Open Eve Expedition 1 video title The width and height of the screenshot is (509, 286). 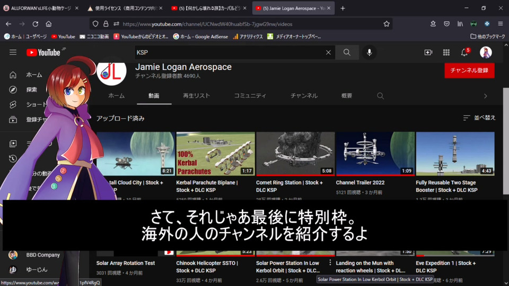point(446,266)
